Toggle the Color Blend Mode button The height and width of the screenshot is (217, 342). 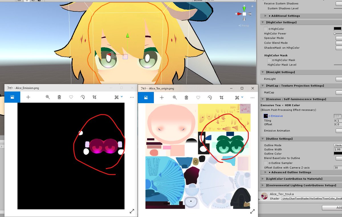pos(339,43)
